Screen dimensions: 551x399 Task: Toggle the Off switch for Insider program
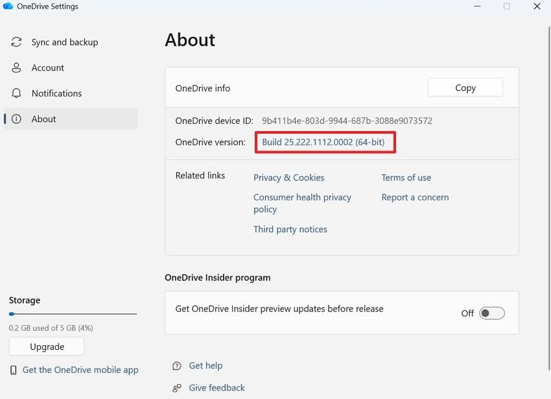click(491, 313)
